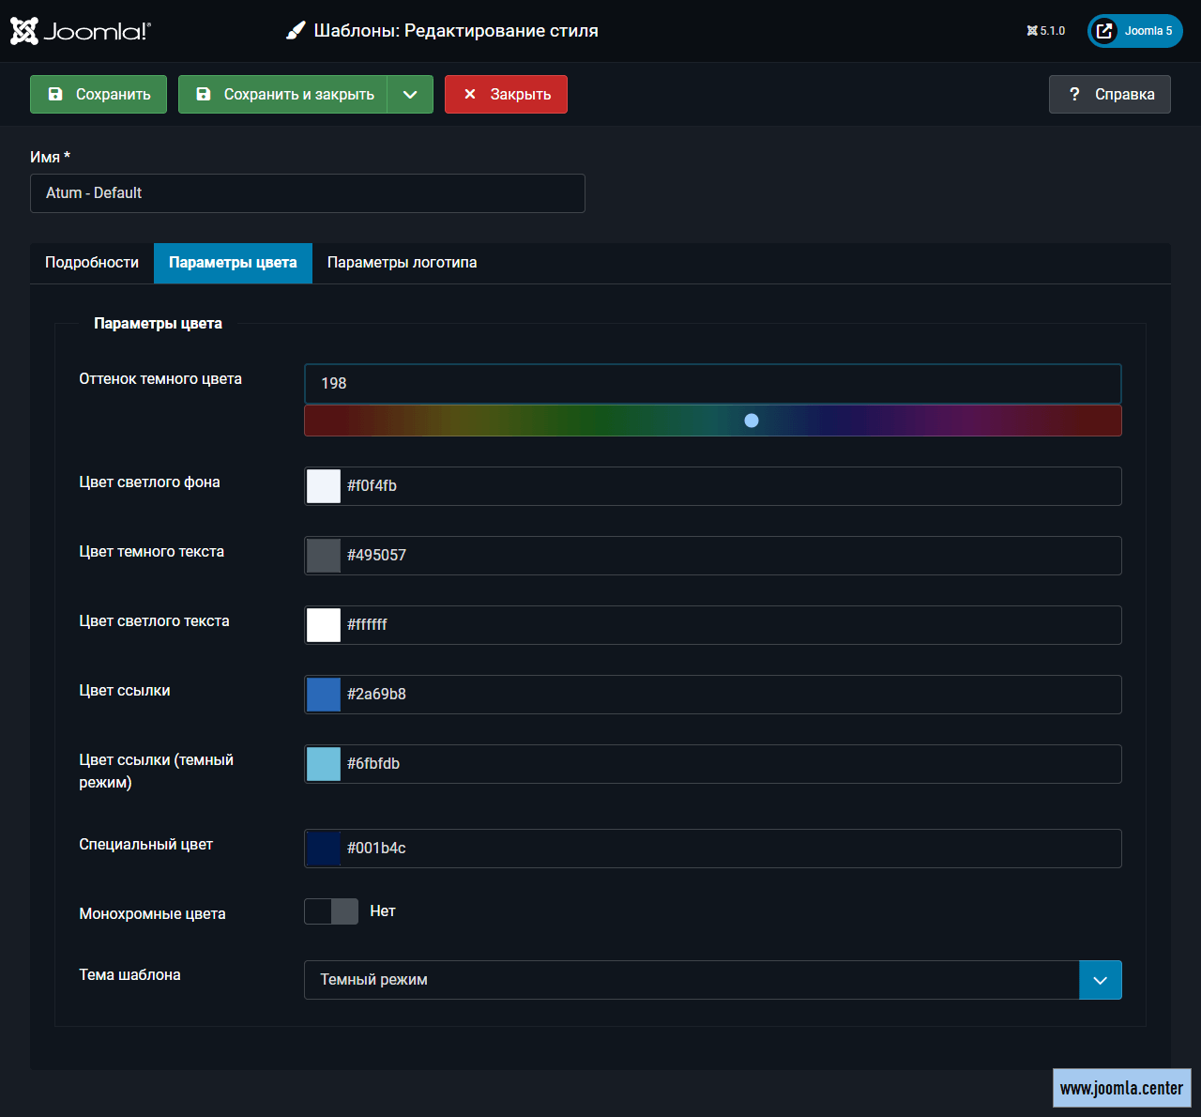Image resolution: width=1201 pixels, height=1117 pixels.
Task: Open site preview via Joomla 5 button
Action: (x=1134, y=31)
